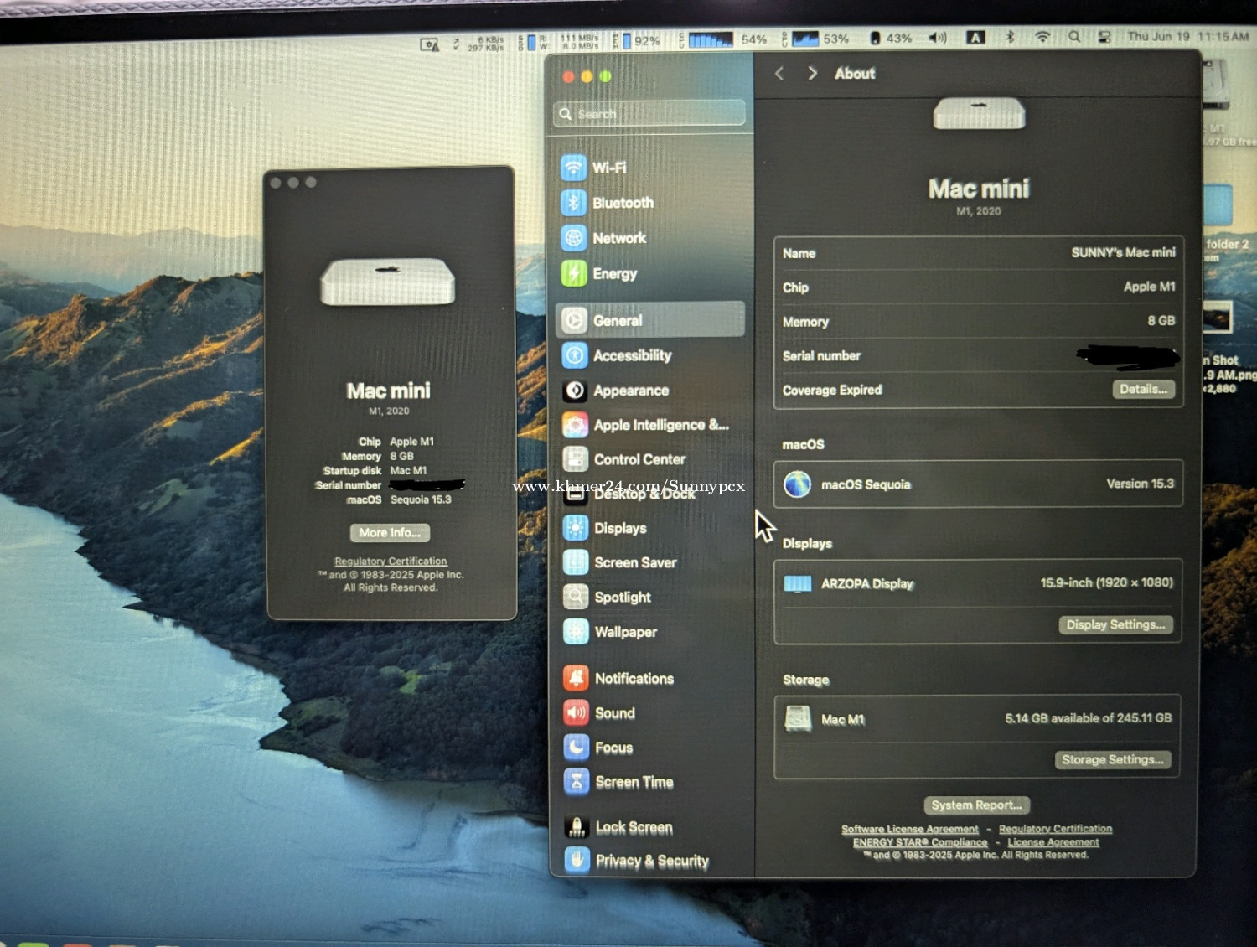
Task: Open Spotlight search in the menu bar
Action: point(1074,37)
